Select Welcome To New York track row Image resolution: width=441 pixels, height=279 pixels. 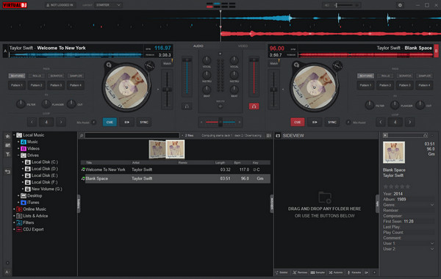tap(175, 170)
